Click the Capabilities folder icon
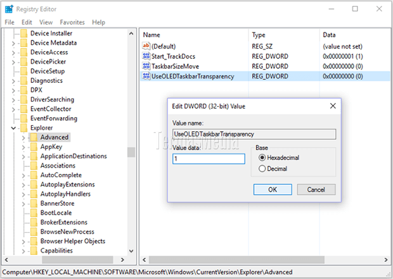The height and width of the screenshot is (279, 393). click(34, 251)
